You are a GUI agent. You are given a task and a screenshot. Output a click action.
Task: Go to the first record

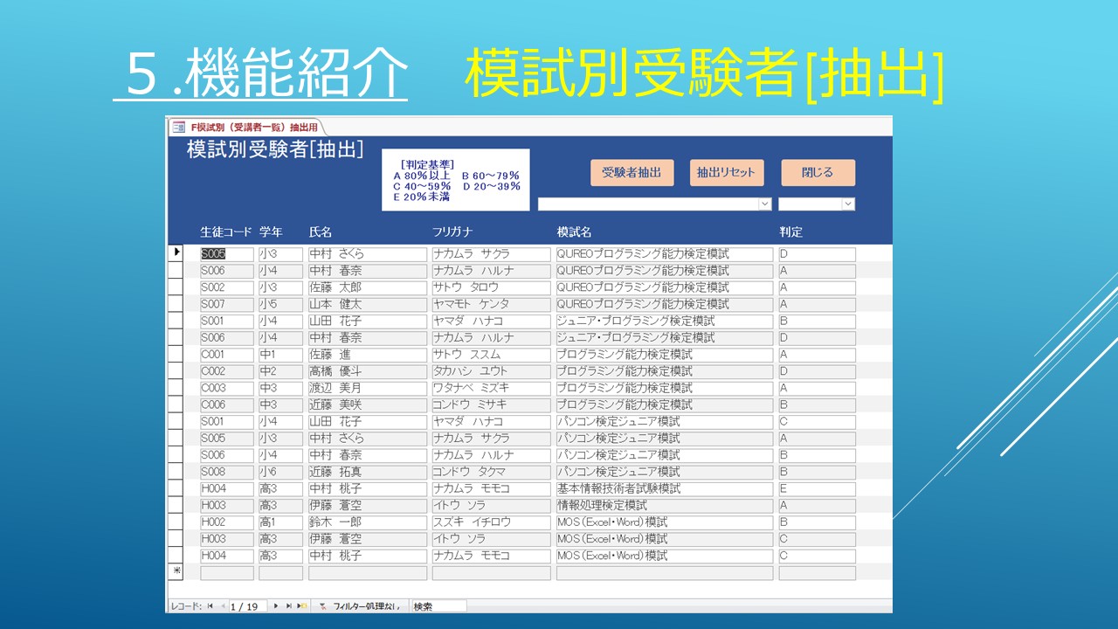pyautogui.click(x=210, y=605)
